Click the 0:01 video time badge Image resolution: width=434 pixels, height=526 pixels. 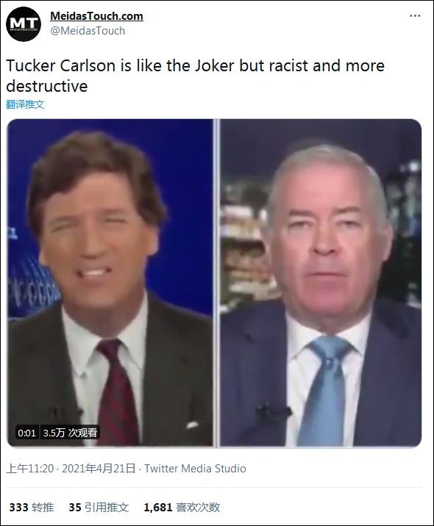click(x=27, y=433)
